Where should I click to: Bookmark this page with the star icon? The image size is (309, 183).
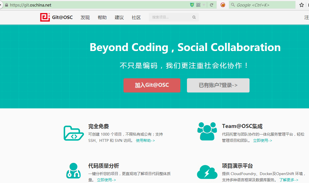point(302,5)
